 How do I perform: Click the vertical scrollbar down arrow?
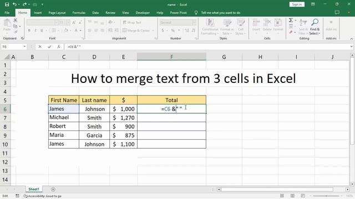point(352,184)
